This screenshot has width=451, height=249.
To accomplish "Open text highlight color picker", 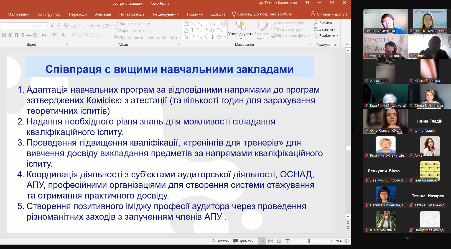I will coord(54,35).
